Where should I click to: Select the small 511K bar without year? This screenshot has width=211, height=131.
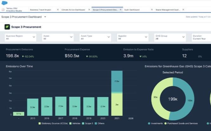click(19, 114)
